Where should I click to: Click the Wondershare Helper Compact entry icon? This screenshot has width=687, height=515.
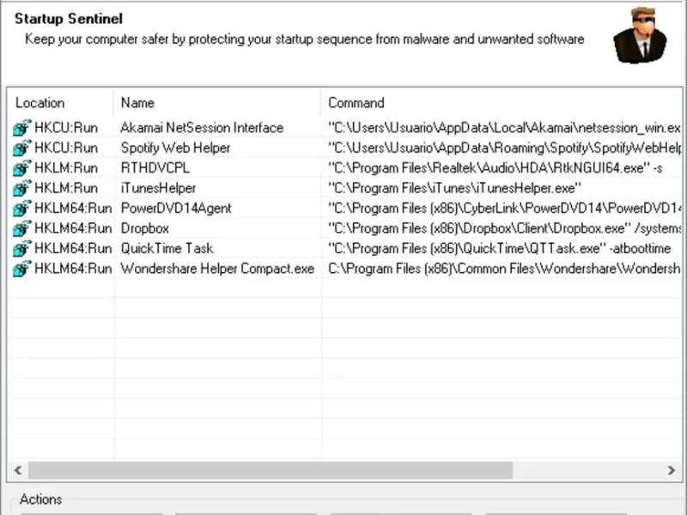coord(22,270)
